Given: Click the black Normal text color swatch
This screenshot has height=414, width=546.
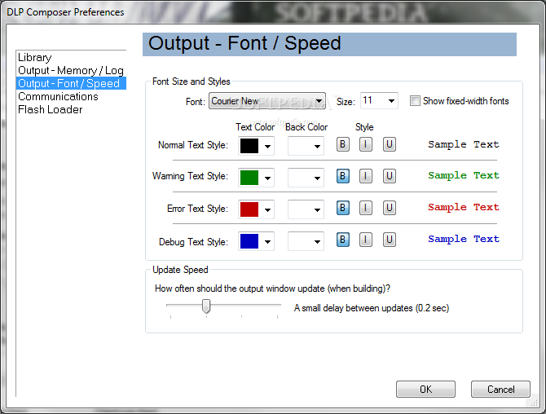Looking at the screenshot, I should point(249,146).
